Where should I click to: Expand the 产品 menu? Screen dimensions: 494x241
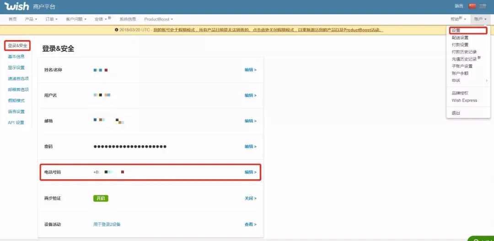(31, 19)
